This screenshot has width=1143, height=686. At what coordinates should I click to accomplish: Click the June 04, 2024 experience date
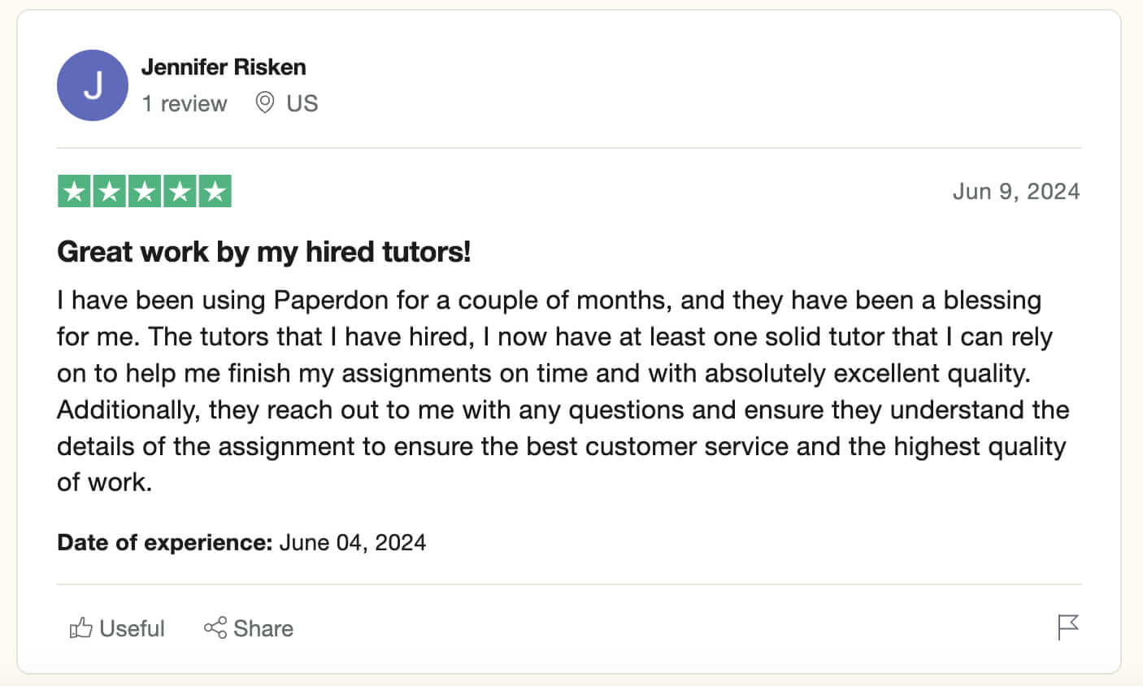tap(353, 543)
